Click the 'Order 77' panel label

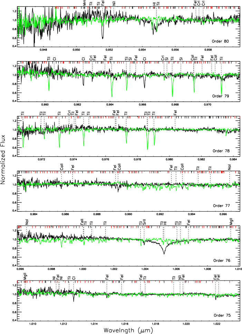(221, 206)
